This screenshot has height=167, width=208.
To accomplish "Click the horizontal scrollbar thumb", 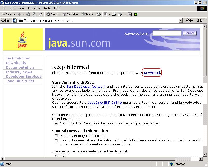I will pyautogui.click(x=90, y=159).
